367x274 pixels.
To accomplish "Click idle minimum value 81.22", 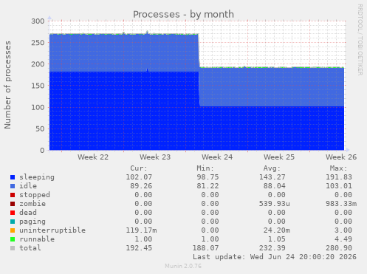I will click(207, 186).
